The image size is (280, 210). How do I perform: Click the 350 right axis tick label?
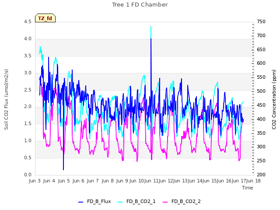click(x=261, y=133)
